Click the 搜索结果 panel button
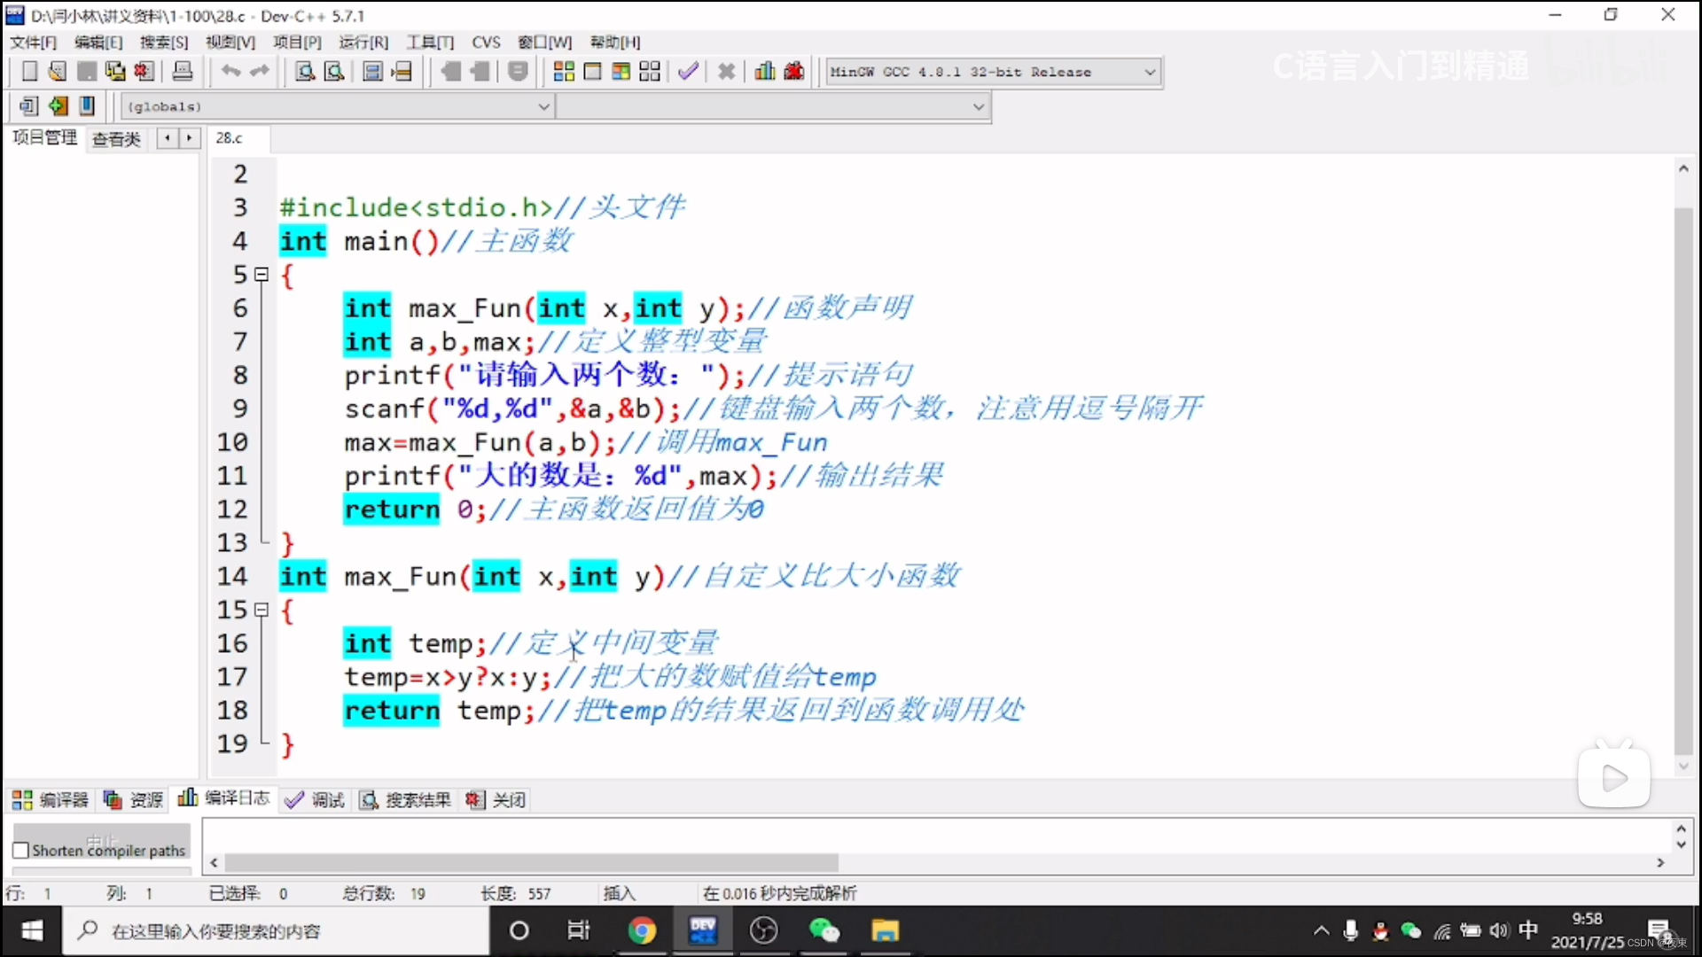 click(417, 798)
